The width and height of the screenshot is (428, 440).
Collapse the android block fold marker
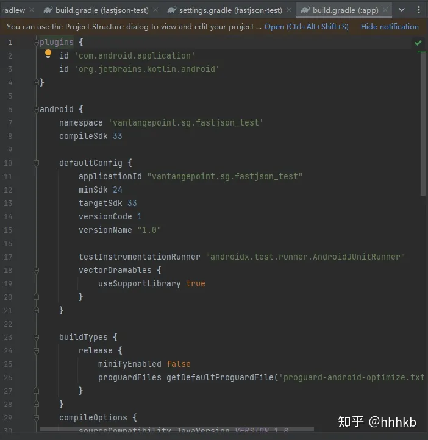coord(36,109)
